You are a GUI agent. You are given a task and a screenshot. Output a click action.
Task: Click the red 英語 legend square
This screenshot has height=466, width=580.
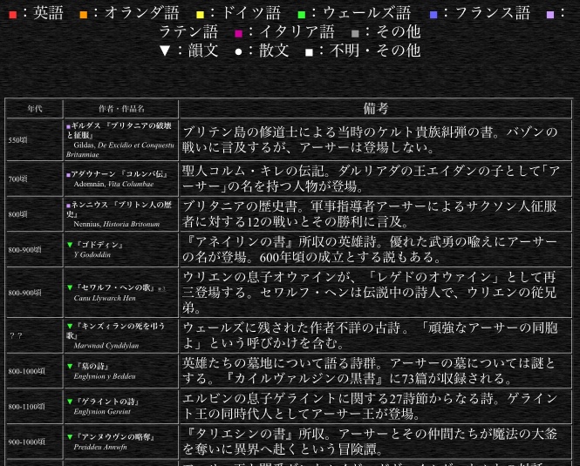pyautogui.click(x=12, y=14)
